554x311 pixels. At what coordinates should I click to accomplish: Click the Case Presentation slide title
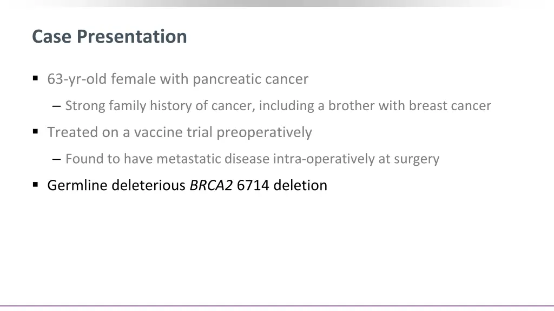[x=109, y=36]
